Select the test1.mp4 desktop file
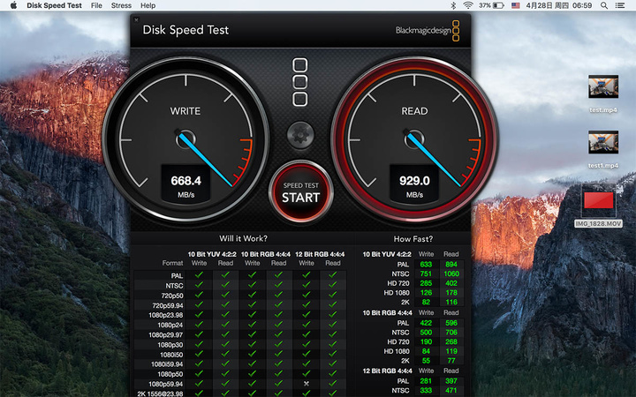This screenshot has width=636, height=397. coord(603,149)
